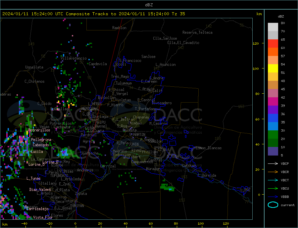
Task: Click the Ugarteche map label
Action: point(89,153)
